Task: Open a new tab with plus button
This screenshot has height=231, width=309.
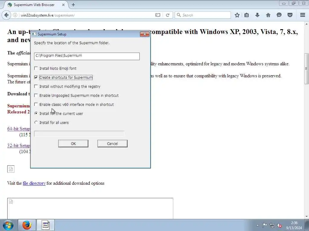Action: coord(73,5)
